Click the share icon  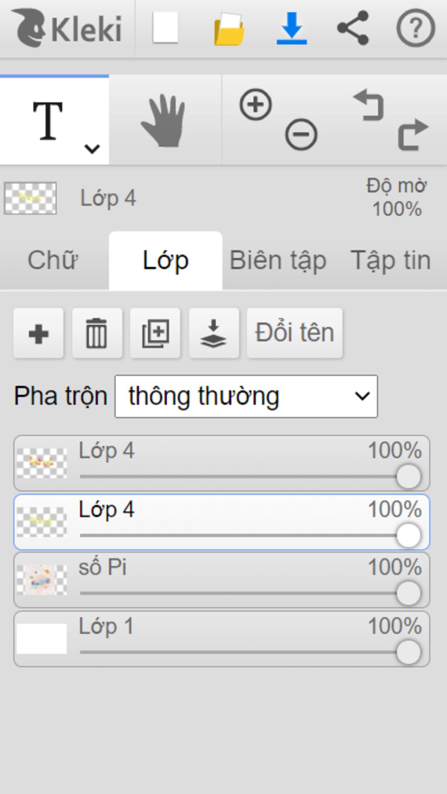[353, 28]
